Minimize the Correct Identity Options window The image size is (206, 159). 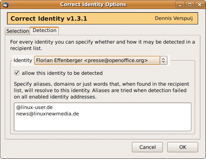point(180,5)
